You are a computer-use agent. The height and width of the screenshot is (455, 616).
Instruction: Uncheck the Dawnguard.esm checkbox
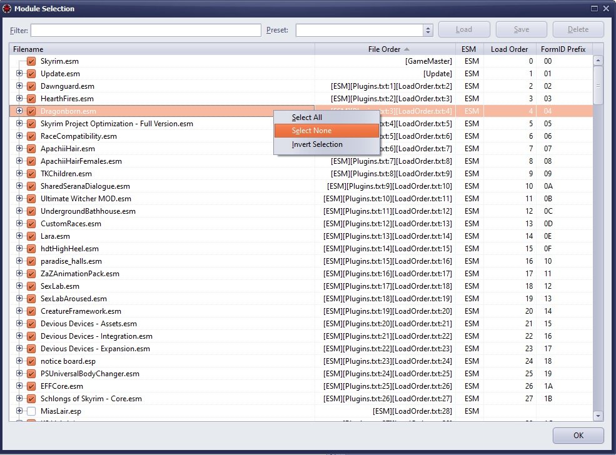[31, 86]
